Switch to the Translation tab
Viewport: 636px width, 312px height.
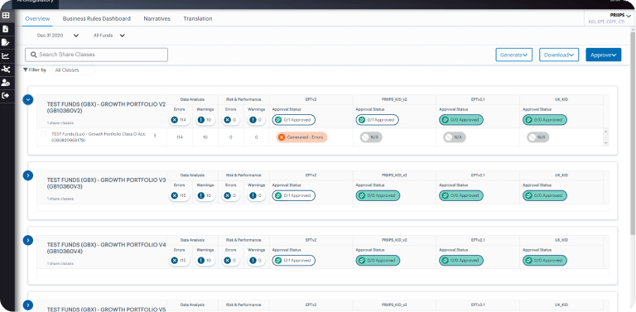(198, 19)
